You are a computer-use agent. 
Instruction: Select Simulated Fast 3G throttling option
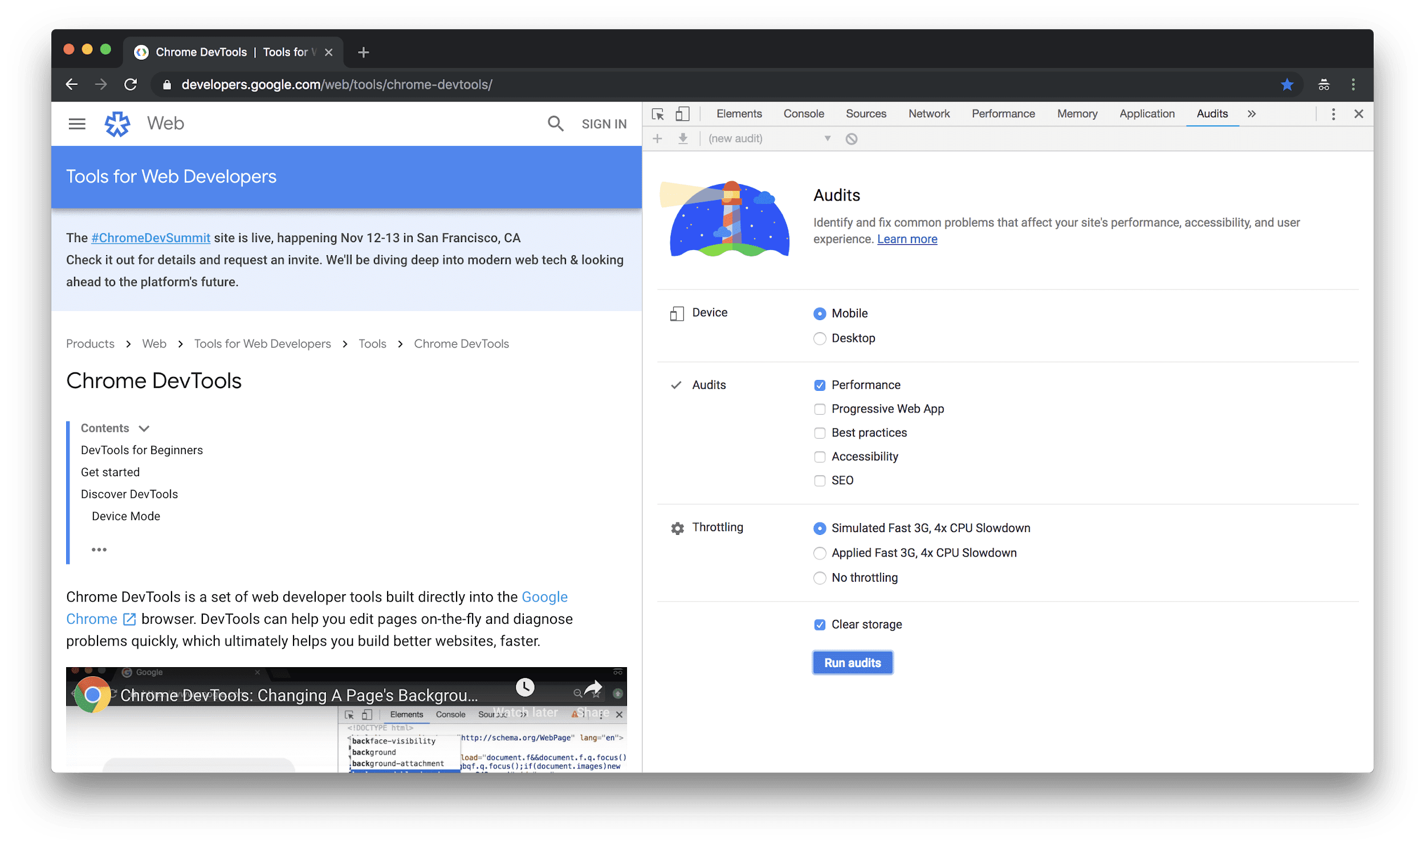pos(819,528)
